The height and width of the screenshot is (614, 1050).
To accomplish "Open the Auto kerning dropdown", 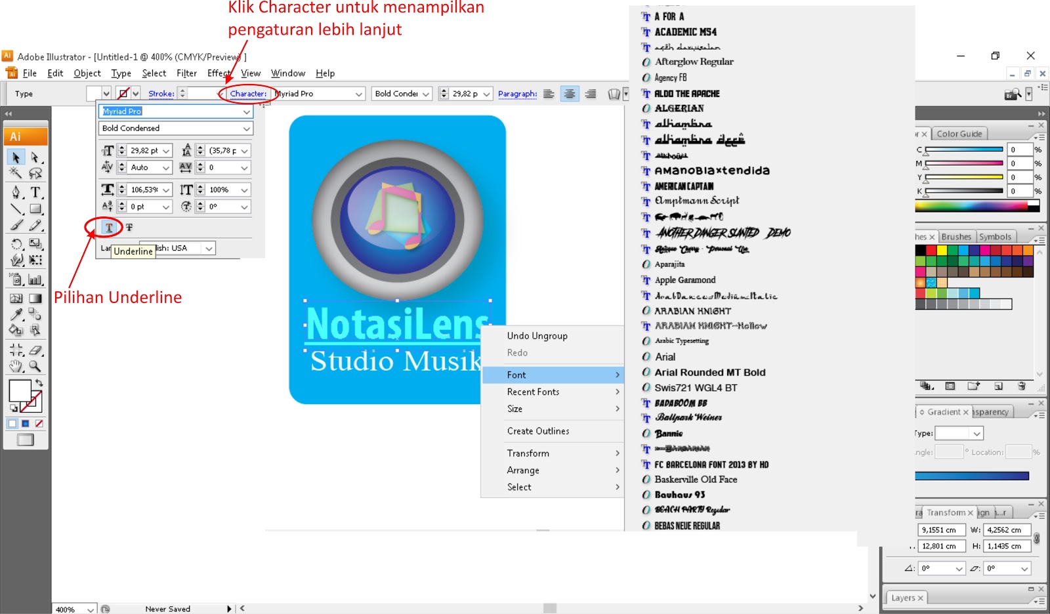I will [166, 168].
